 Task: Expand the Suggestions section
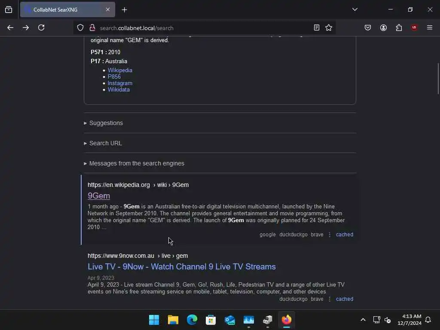pyautogui.click(x=106, y=123)
